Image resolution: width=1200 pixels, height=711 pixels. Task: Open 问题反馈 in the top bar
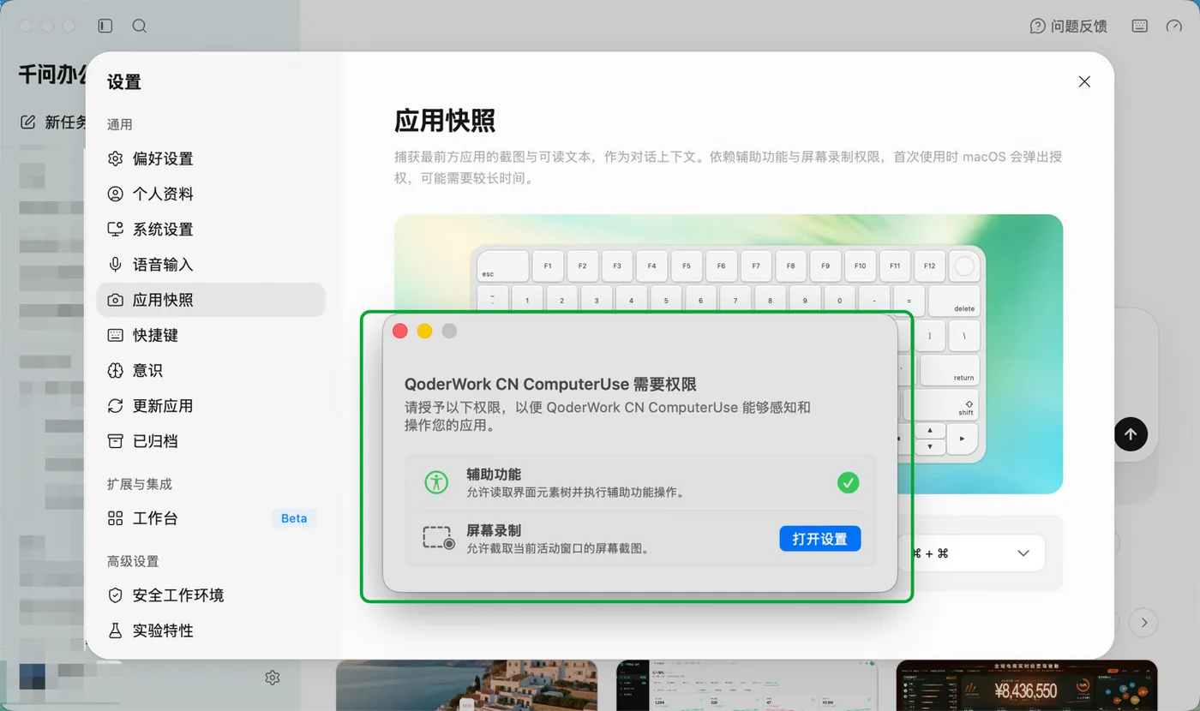click(x=1069, y=26)
